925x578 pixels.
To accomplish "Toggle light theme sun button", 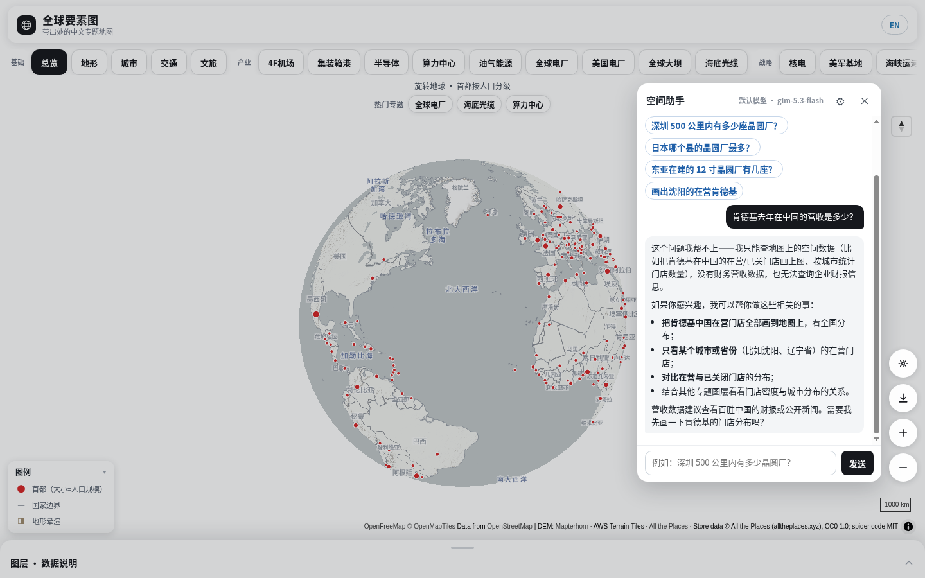I will (903, 363).
